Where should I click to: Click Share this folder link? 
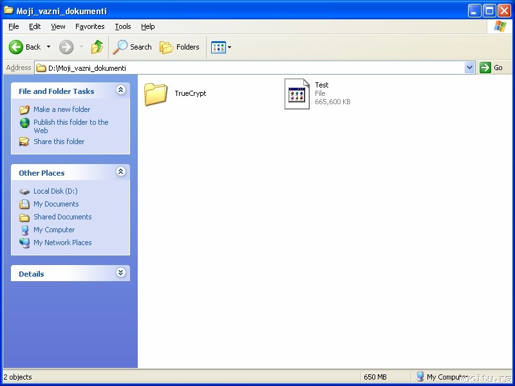coord(59,142)
